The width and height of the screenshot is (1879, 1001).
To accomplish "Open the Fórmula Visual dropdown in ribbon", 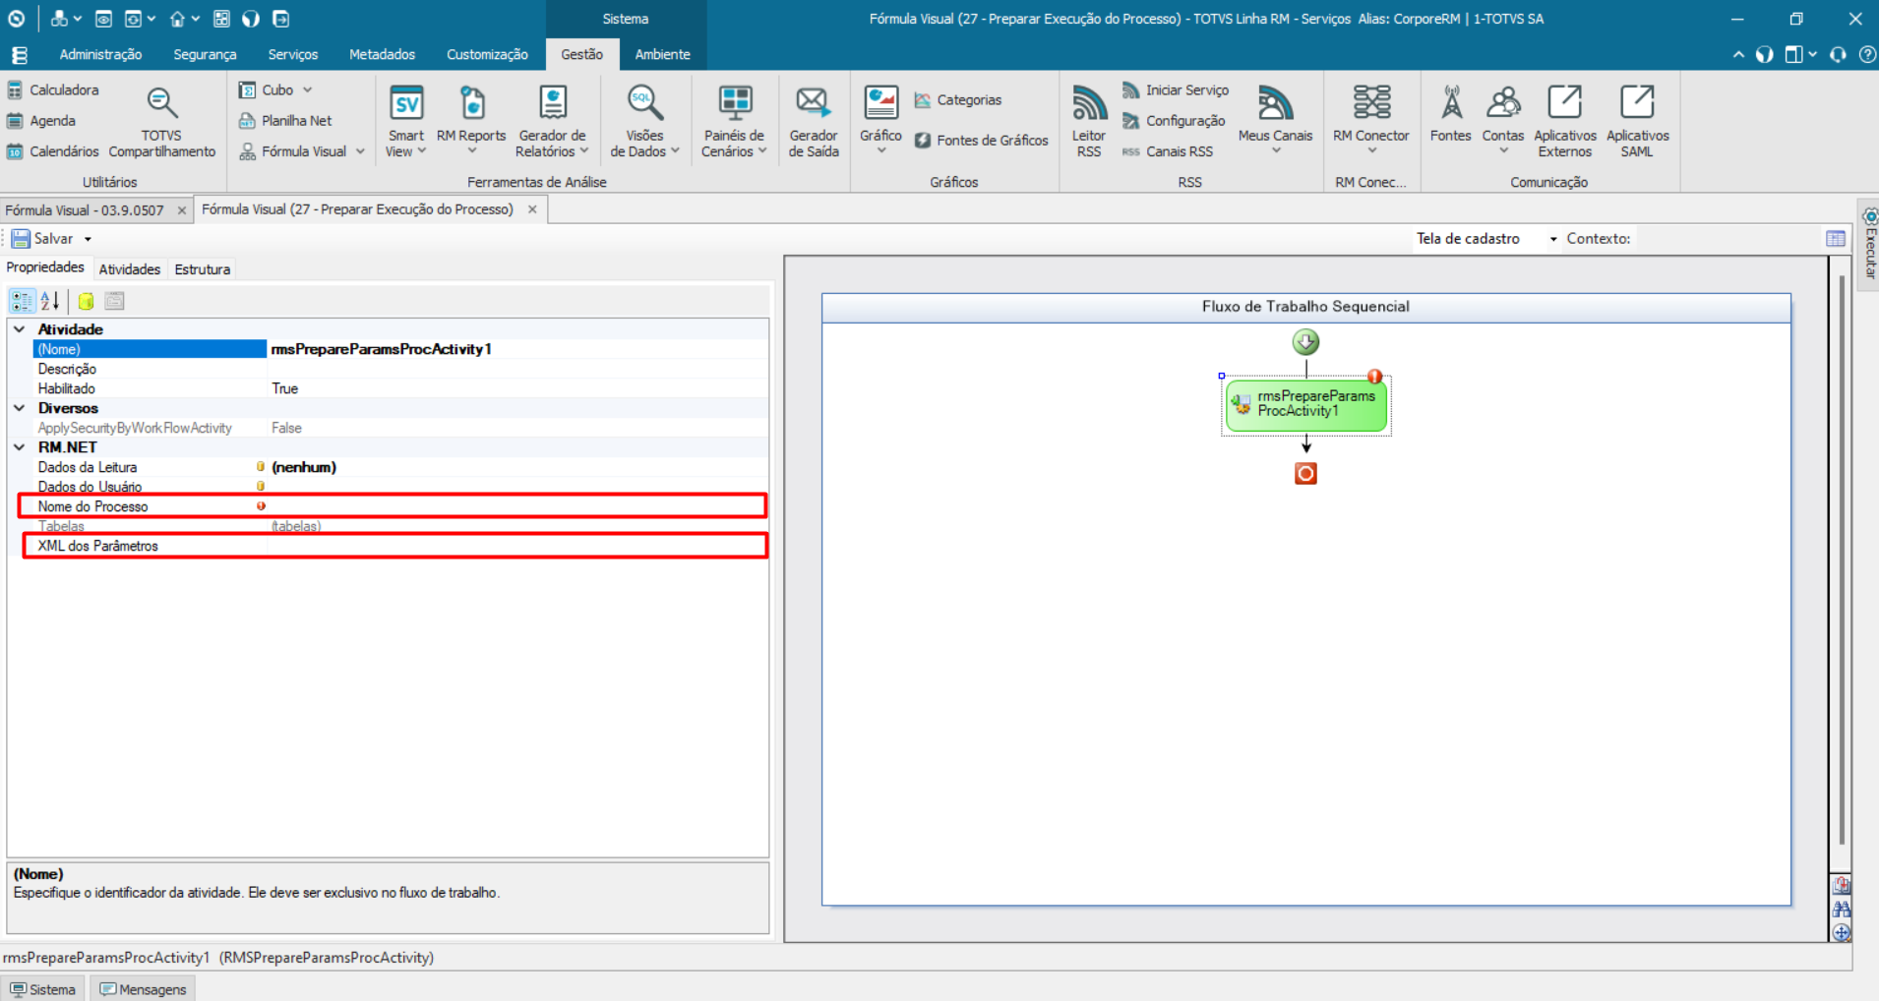I will (x=360, y=151).
